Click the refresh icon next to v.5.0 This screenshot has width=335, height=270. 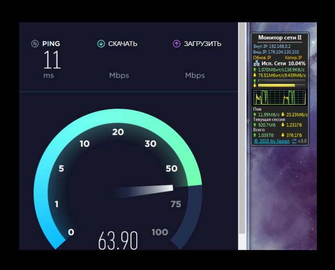(294, 141)
